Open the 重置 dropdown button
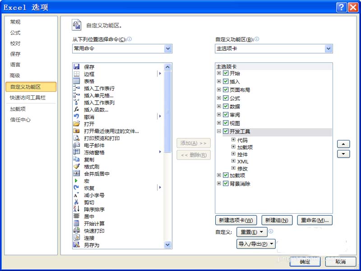 pos(252,232)
